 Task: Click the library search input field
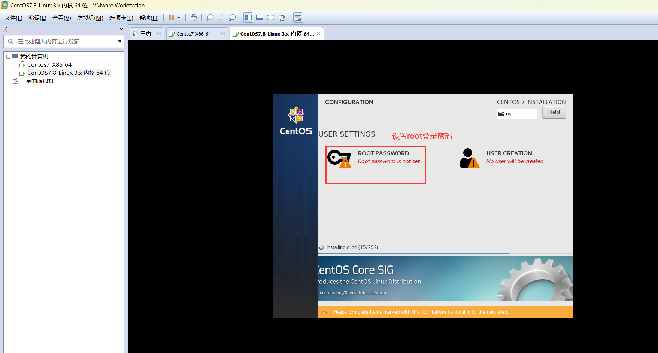(x=64, y=41)
